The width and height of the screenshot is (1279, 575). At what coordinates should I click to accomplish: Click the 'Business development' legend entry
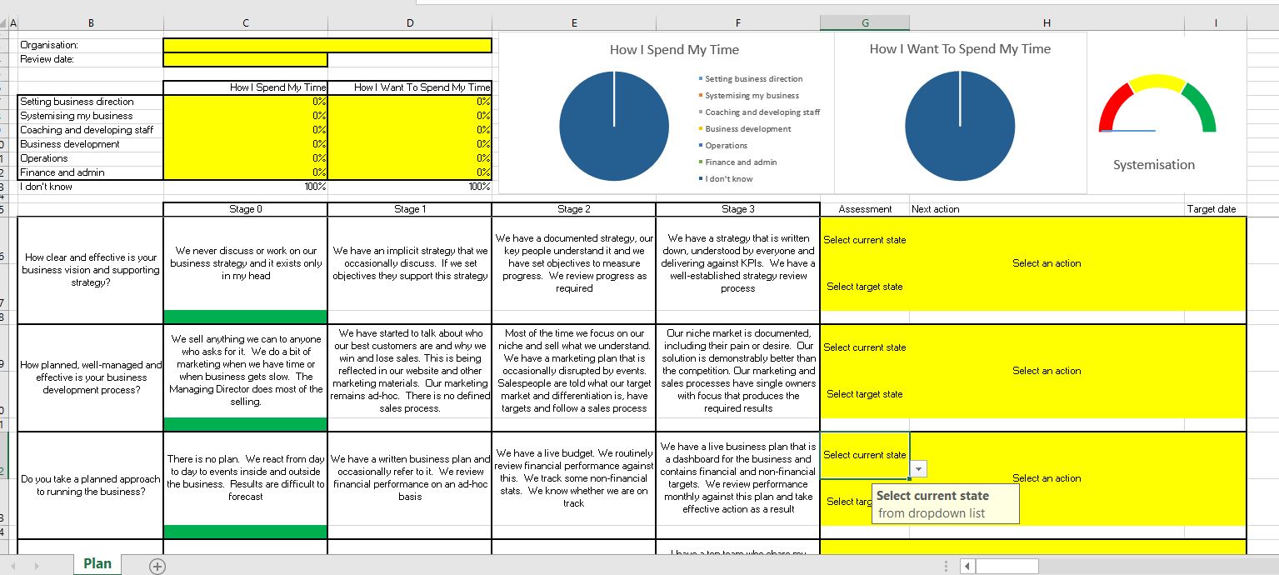[x=745, y=129]
